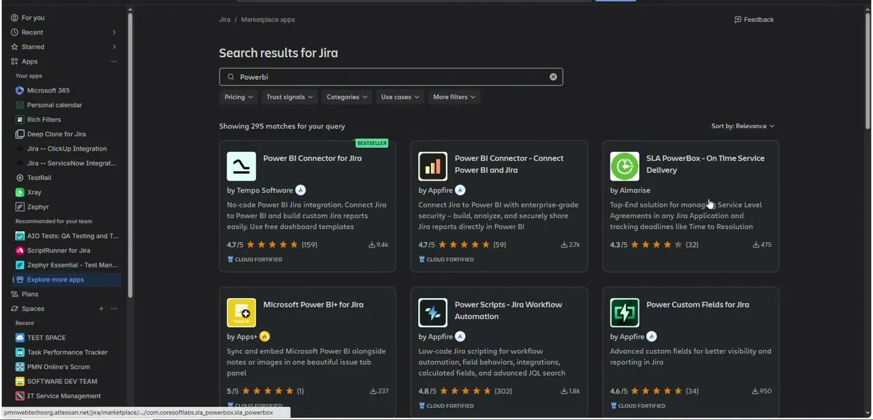Click Apps+ vendor gold badge

click(265, 337)
